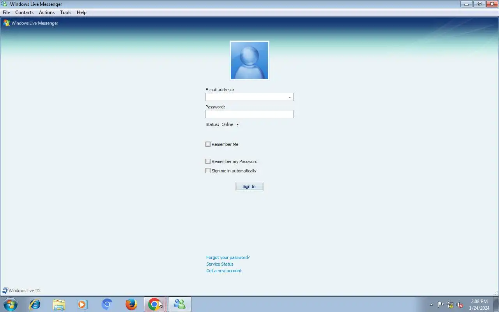The height and width of the screenshot is (312, 499).
Task: Click the Show desktop strip
Action: (496, 304)
